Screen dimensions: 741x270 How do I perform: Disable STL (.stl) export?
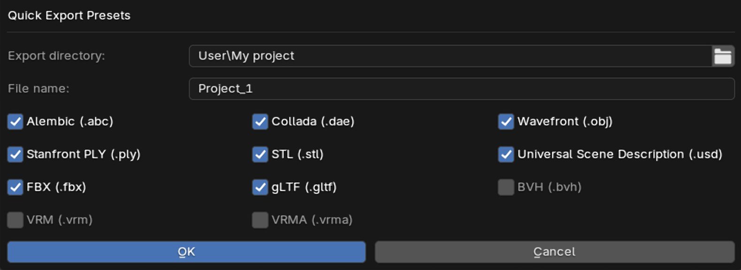coord(260,154)
